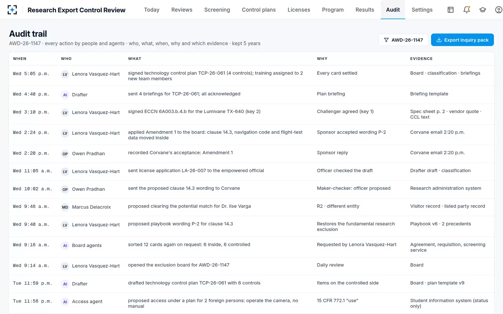The width and height of the screenshot is (503, 314).
Task: Click the '15 CFR 772.1 "use"' reason
Action: 337,301
